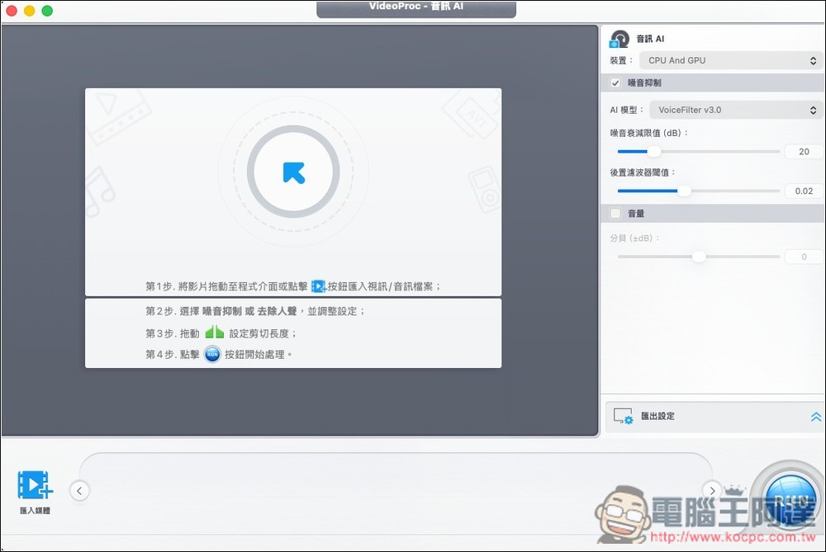Disable the 噪音抑制 noise suppression checkbox
The width and height of the screenshot is (826, 552).
coord(615,82)
